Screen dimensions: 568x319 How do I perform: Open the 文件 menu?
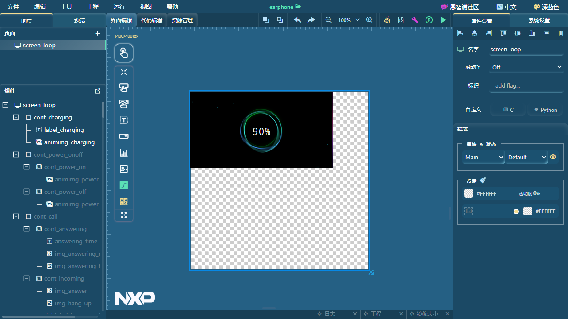pos(13,7)
